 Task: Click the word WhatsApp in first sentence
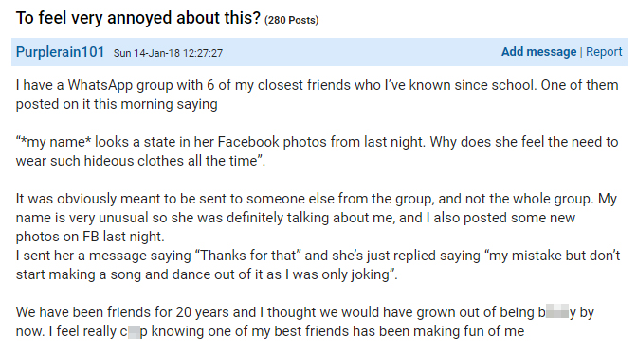click(x=100, y=85)
